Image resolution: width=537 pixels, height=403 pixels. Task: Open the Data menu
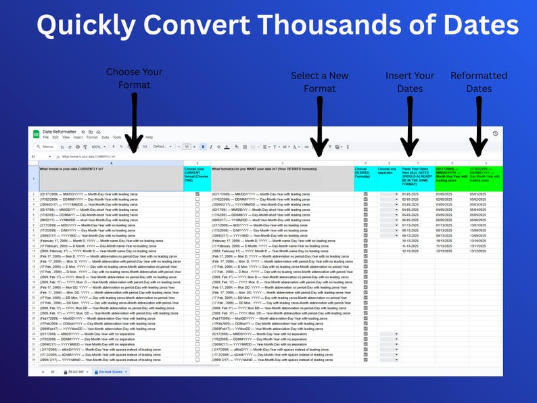105,137
